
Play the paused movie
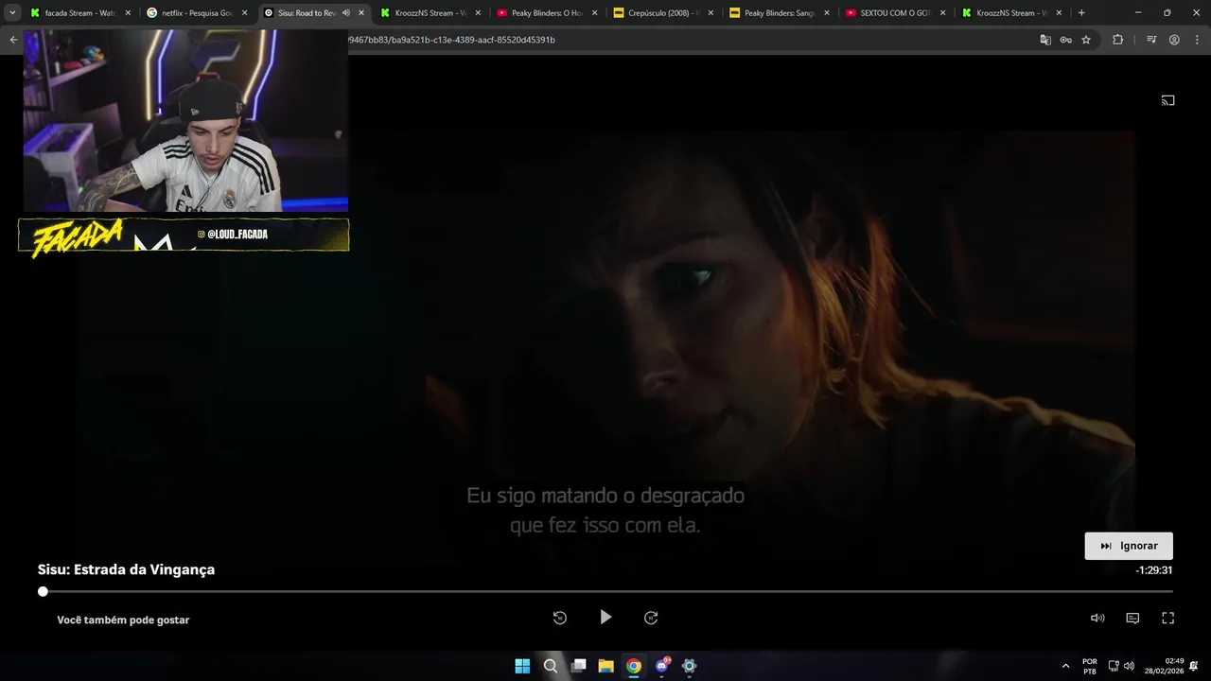click(605, 618)
